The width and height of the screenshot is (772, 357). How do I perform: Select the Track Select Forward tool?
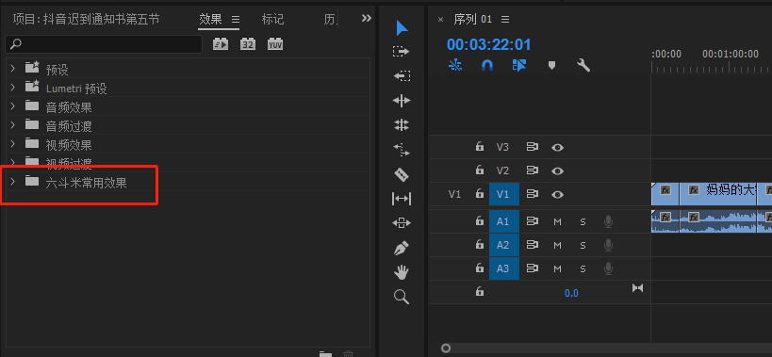pyautogui.click(x=402, y=52)
